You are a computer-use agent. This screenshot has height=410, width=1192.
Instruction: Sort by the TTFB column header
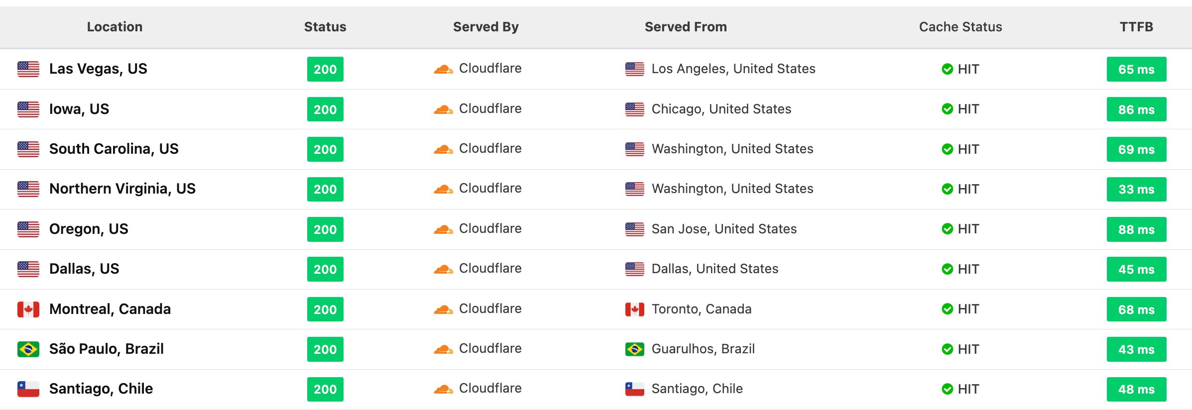click(1136, 27)
